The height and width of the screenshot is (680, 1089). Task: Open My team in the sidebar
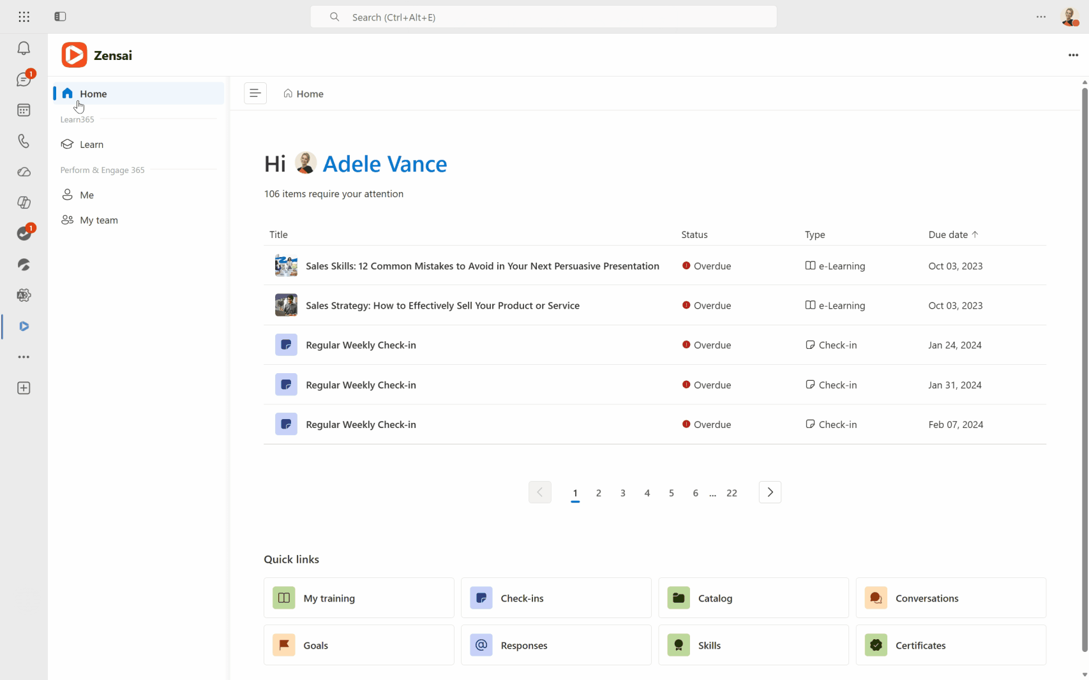coord(139,220)
